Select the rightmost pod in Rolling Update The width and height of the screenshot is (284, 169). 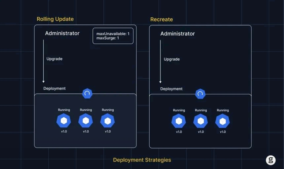tap(108, 121)
